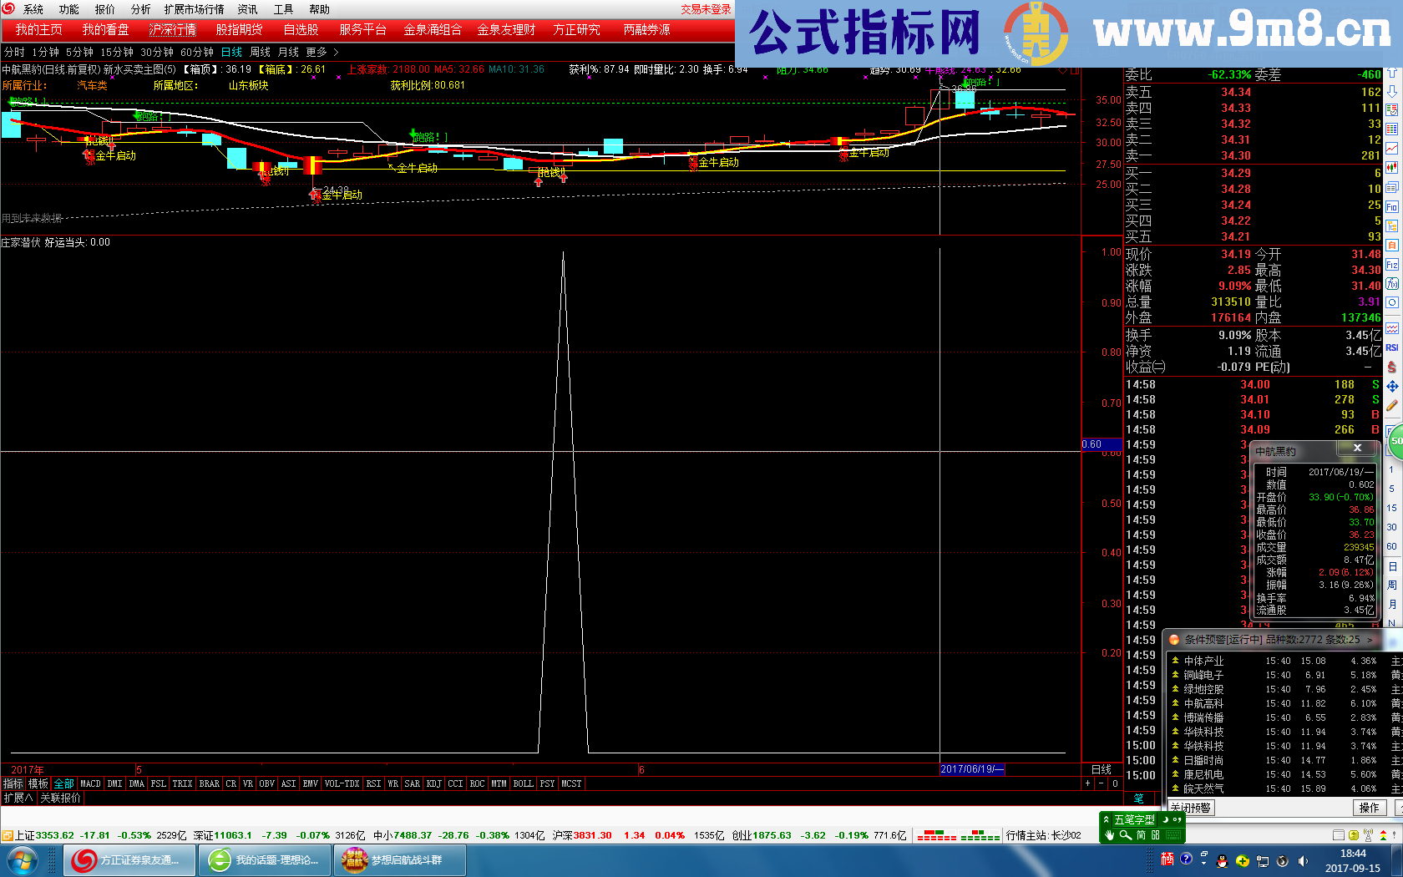
Task: Switch to 自选股 tab
Action: 301,29
